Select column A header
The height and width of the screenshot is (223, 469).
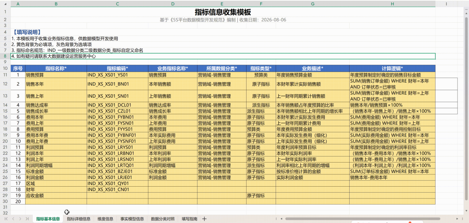18,3
